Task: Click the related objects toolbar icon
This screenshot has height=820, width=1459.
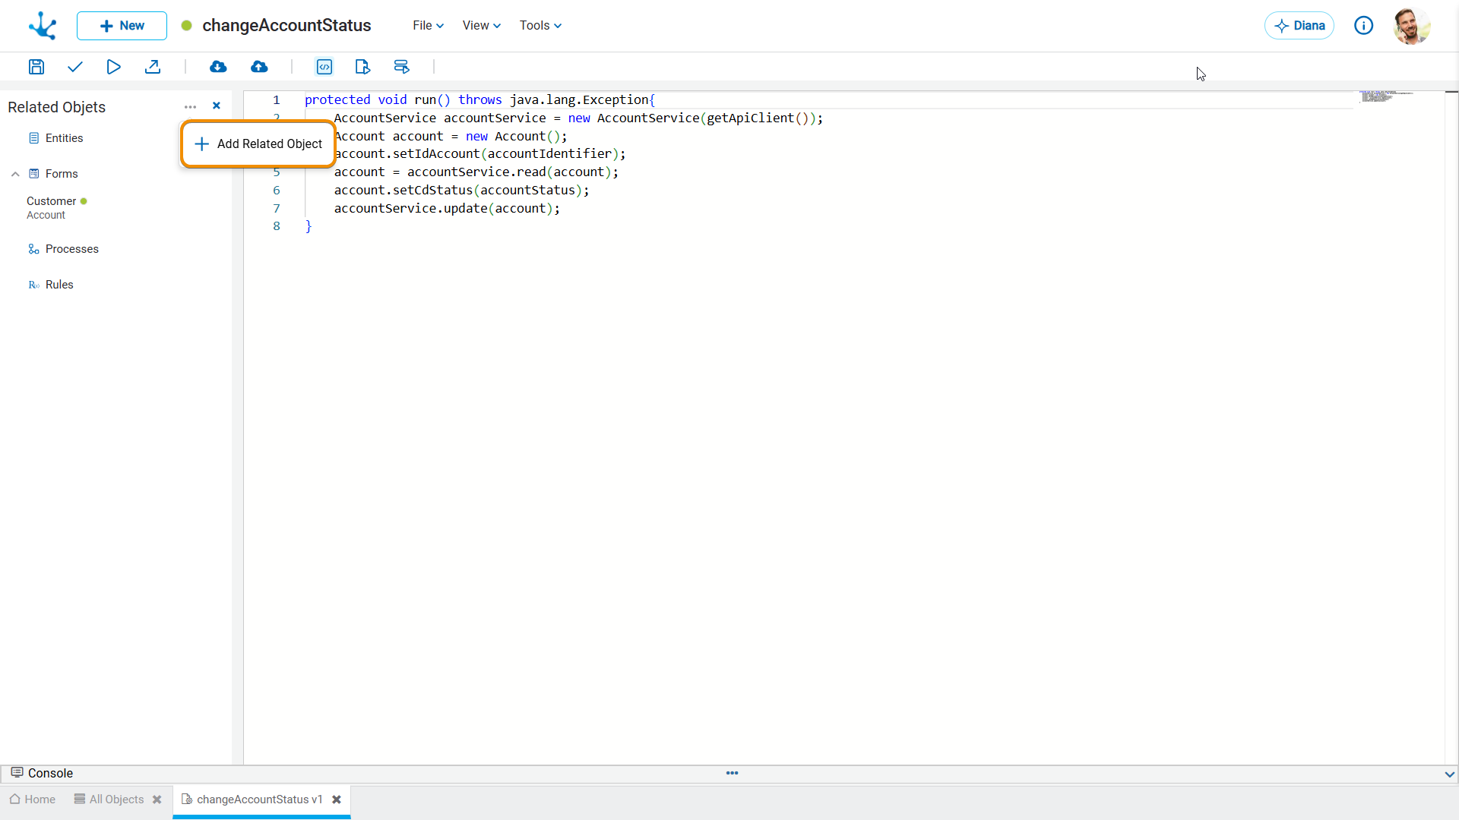Action: click(402, 67)
